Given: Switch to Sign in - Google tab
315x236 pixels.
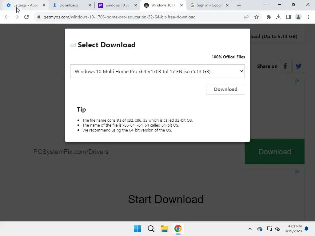Looking at the screenshot, I should tap(209, 5).
